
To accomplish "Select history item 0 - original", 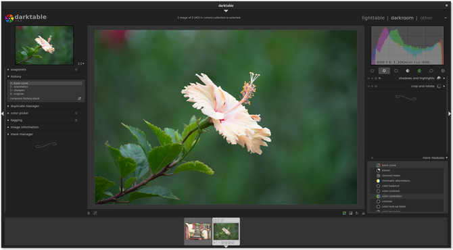I will point(17,93).
